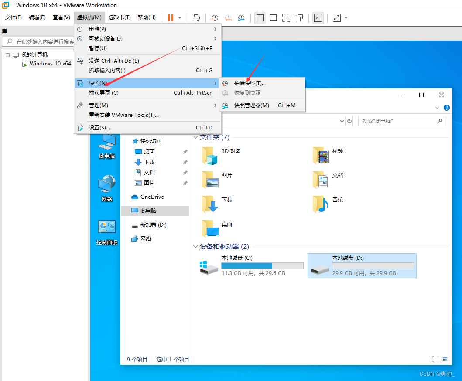Select the 本地磁盘 (D:) drive
The height and width of the screenshot is (381, 462).
point(362,265)
